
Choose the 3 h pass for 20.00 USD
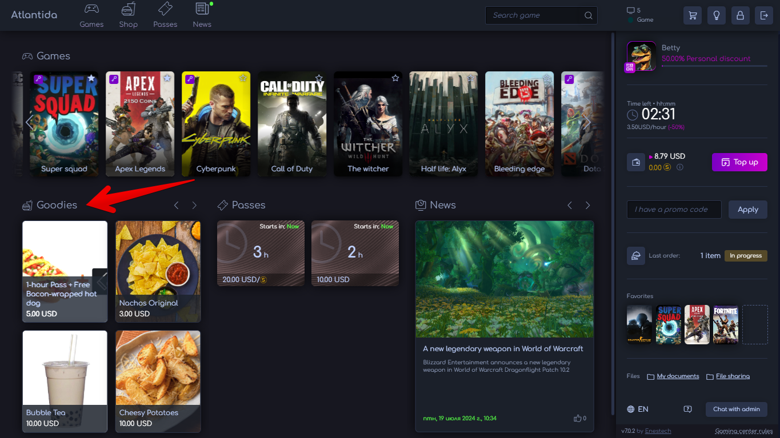[x=261, y=254]
